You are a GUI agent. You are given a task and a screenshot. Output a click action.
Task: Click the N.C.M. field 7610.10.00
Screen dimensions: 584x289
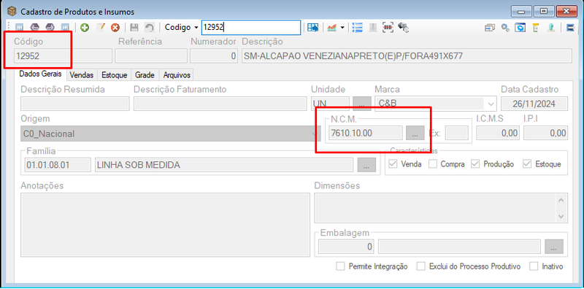pyautogui.click(x=365, y=133)
